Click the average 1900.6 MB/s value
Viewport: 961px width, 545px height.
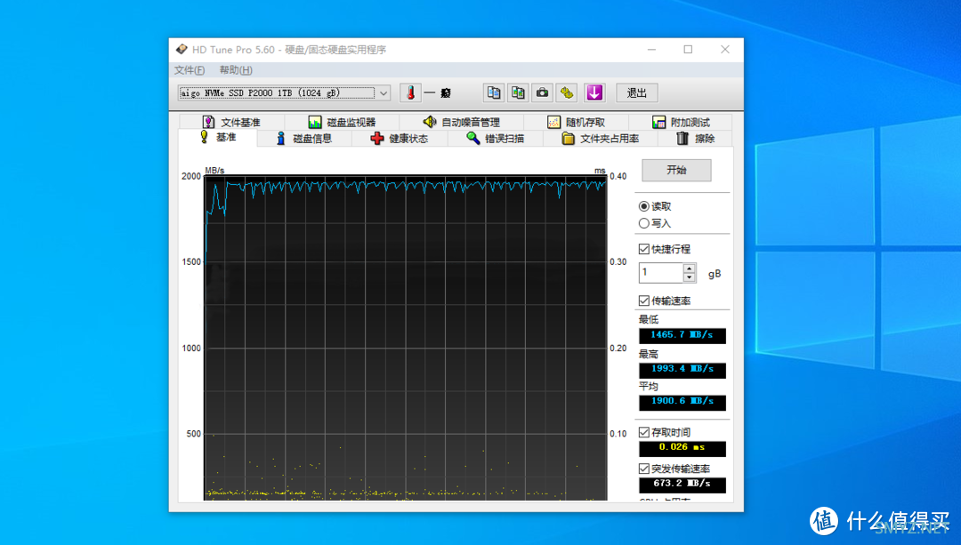[682, 402]
